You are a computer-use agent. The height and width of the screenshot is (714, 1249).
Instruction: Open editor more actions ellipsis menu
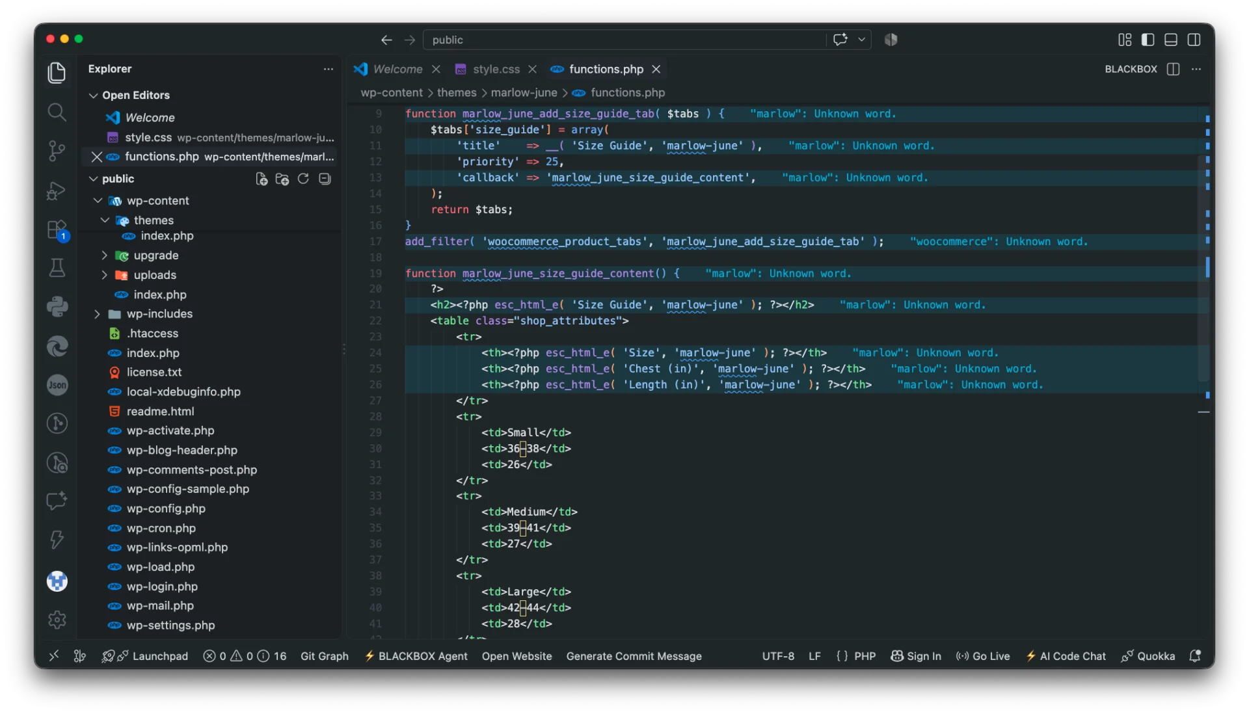tap(1196, 69)
